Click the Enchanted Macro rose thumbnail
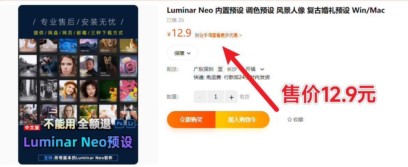Viewport: 408px width, 167px height. [129, 66]
